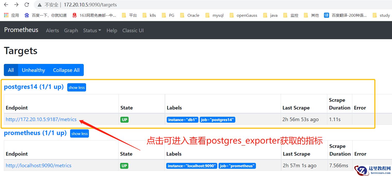Image resolution: width=392 pixels, height=176 pixels.
Task: Click the browser back arrow
Action: [x=6, y=5]
